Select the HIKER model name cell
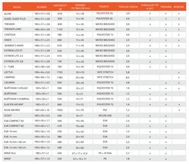189x164 pixels. (x=8, y=40)
